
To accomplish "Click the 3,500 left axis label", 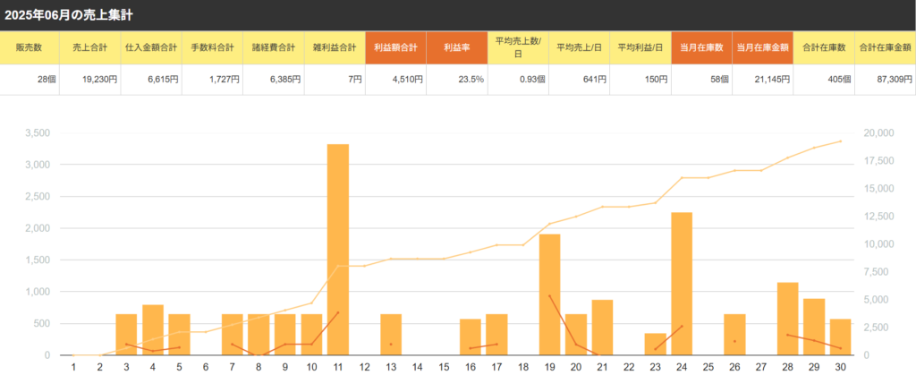I will pyautogui.click(x=38, y=133).
